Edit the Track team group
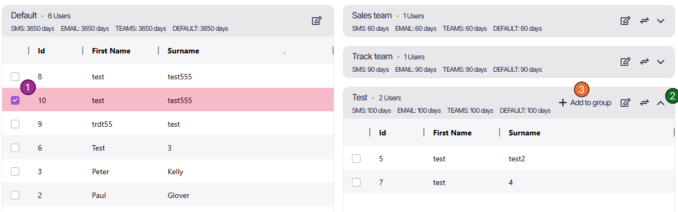Image resolution: width=678 pixels, height=212 pixels. pos(626,61)
